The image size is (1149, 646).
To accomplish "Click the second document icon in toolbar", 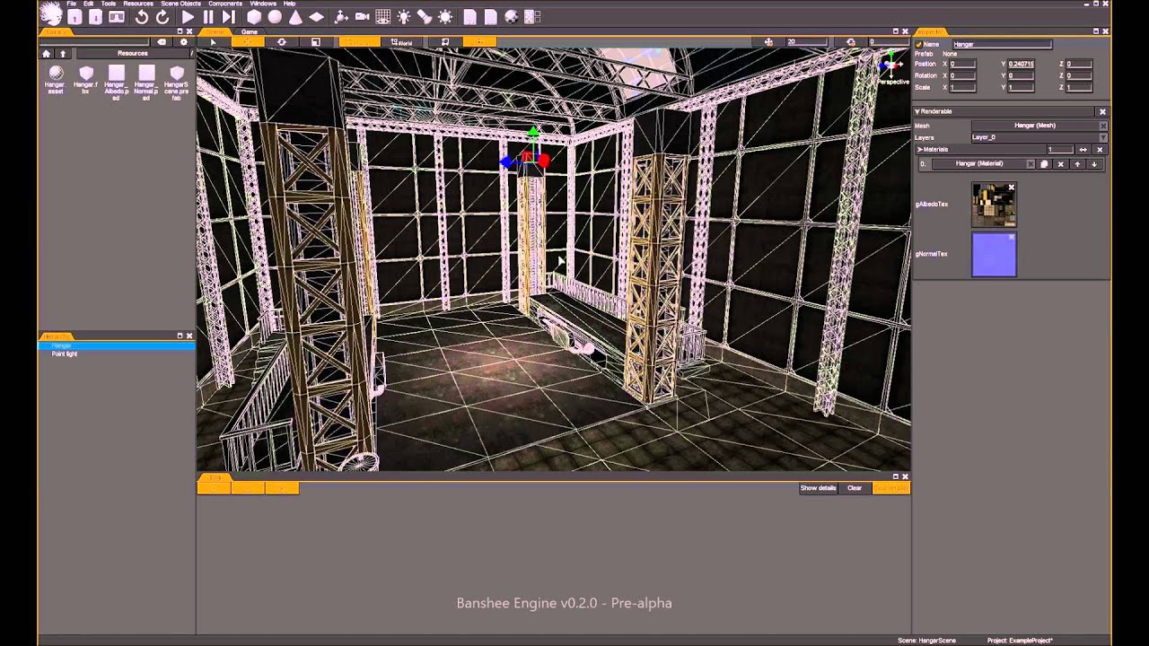I will (x=491, y=16).
